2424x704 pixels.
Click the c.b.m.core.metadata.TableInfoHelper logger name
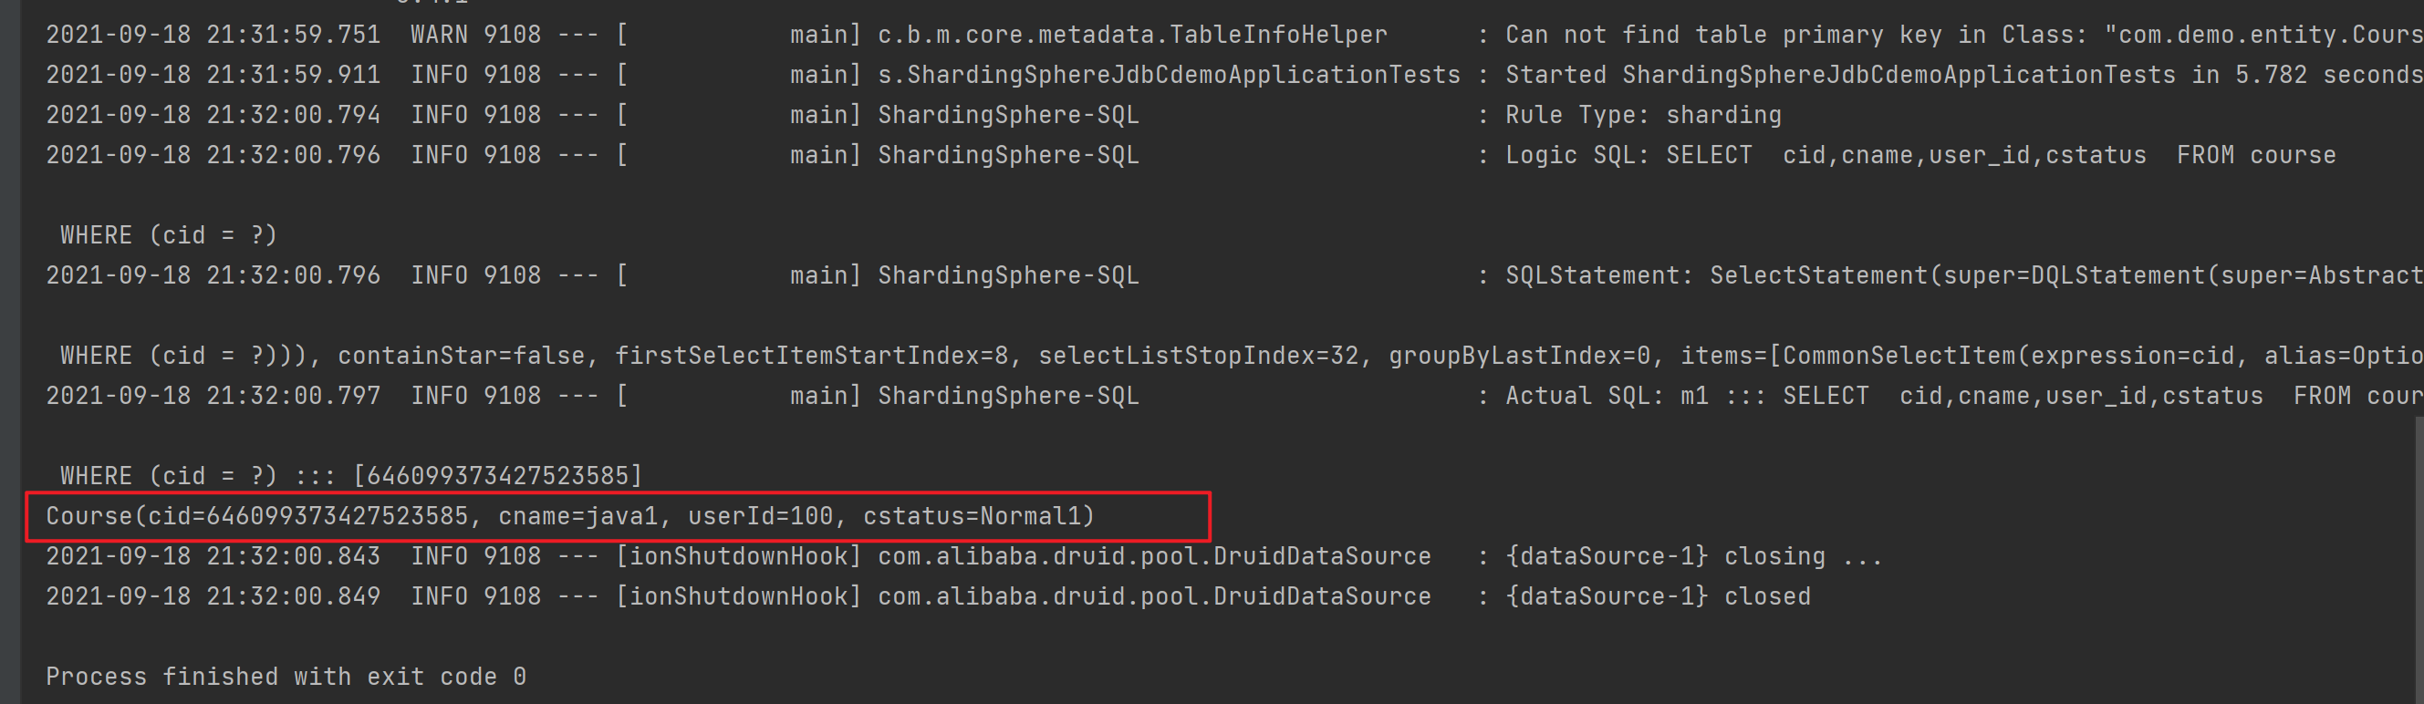pos(1132,35)
